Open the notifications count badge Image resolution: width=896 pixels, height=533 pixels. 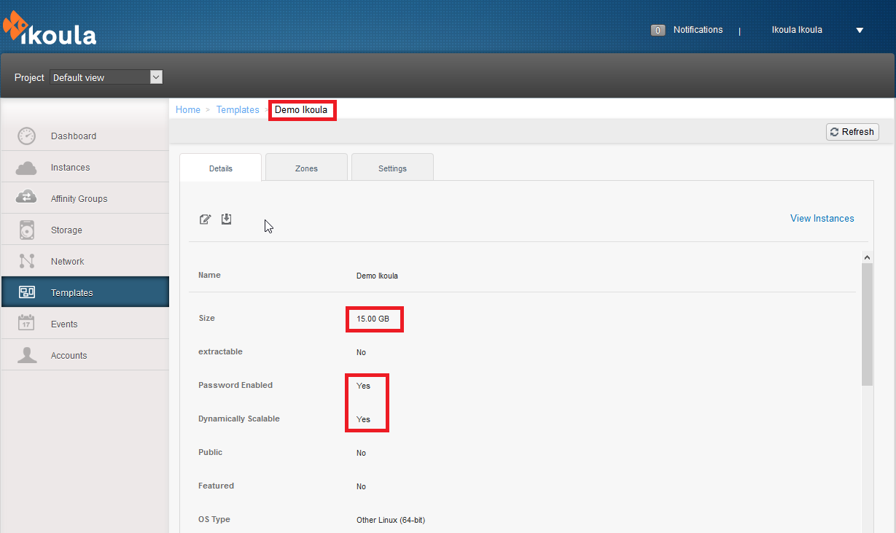tap(658, 31)
